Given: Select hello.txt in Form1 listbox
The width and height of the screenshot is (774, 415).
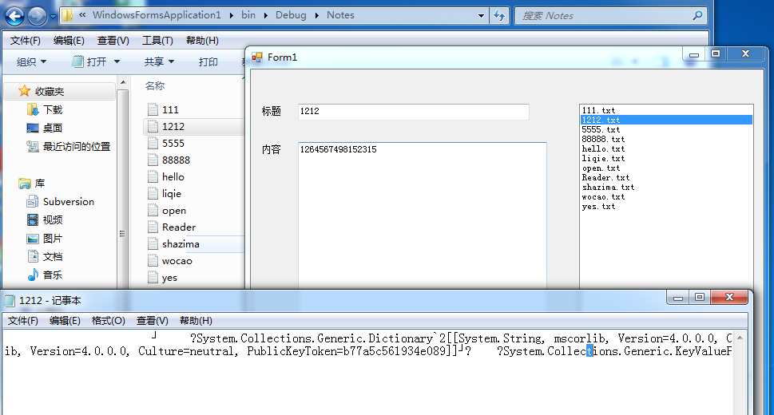Looking at the screenshot, I should pos(666,149).
